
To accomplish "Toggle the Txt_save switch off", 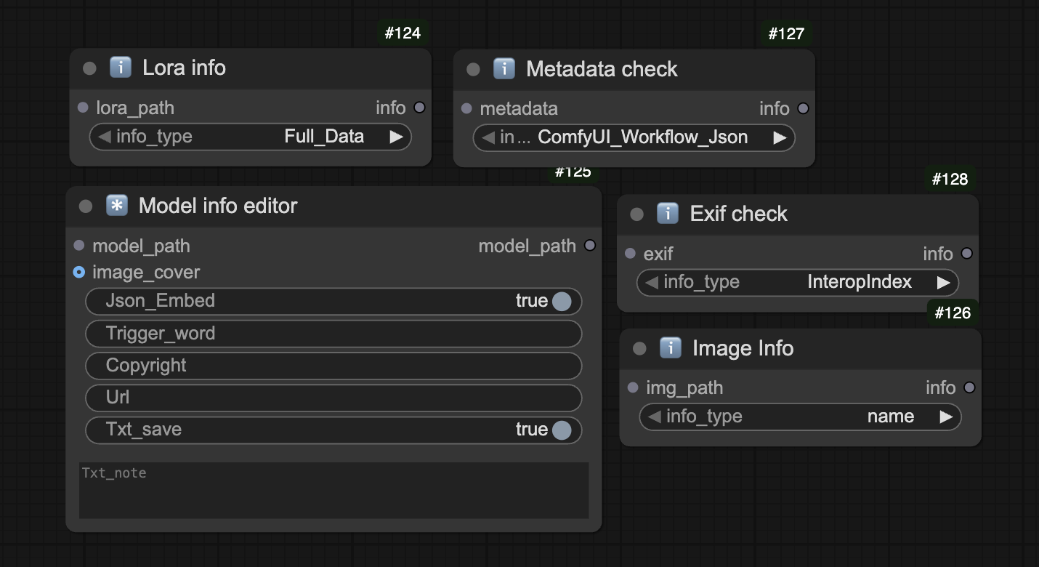I will pos(562,430).
